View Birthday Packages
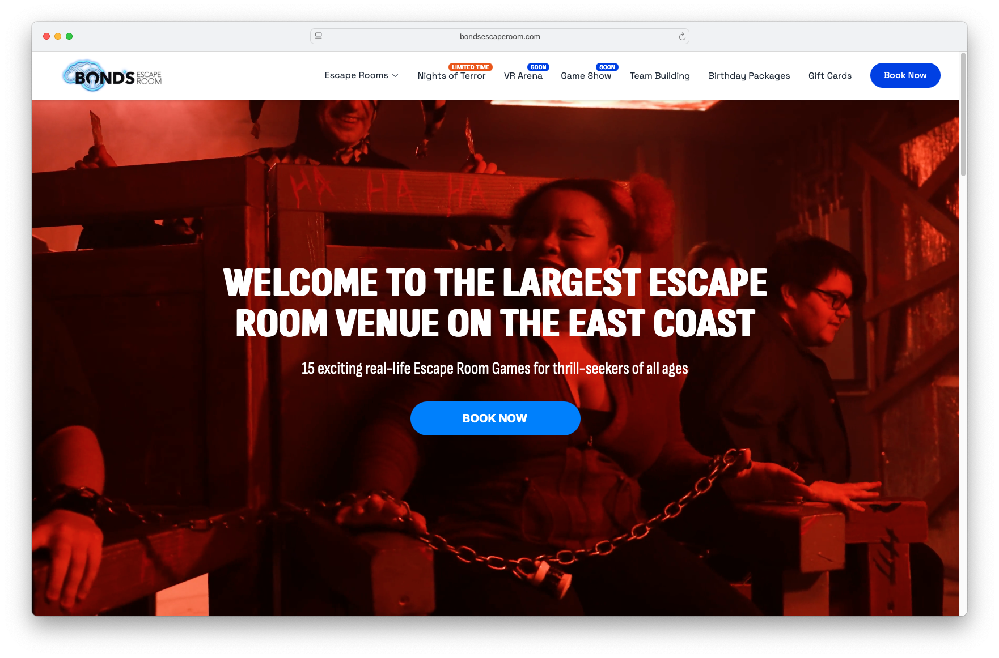Image resolution: width=999 pixels, height=658 pixels. [749, 76]
